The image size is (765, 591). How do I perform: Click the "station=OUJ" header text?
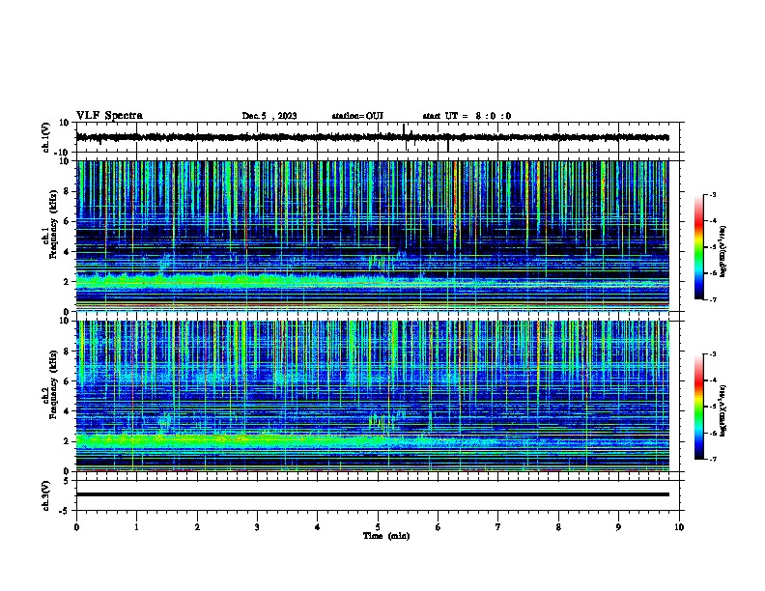357,116
